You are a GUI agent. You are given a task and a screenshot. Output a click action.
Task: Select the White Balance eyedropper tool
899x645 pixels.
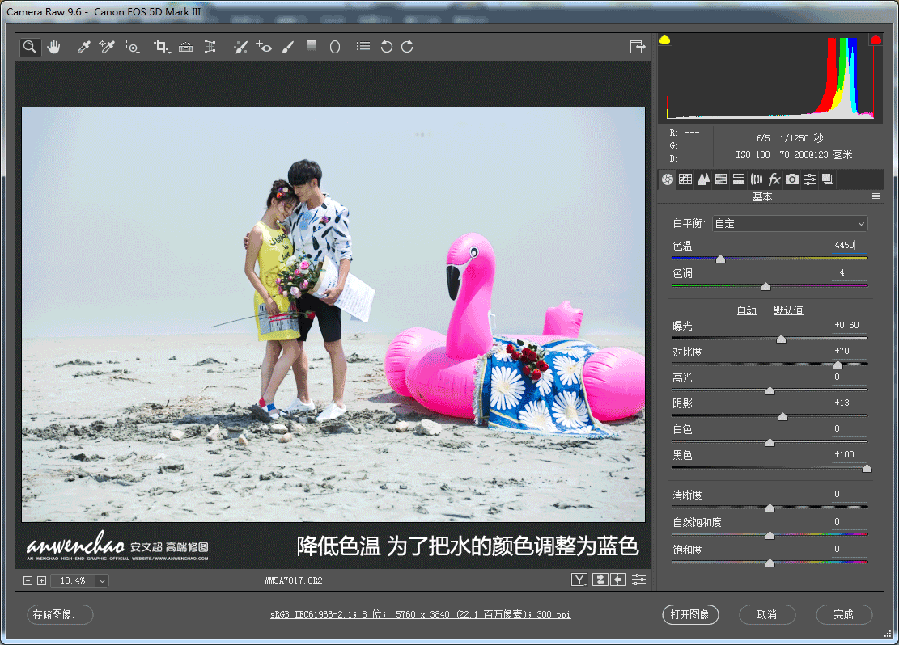(x=83, y=47)
